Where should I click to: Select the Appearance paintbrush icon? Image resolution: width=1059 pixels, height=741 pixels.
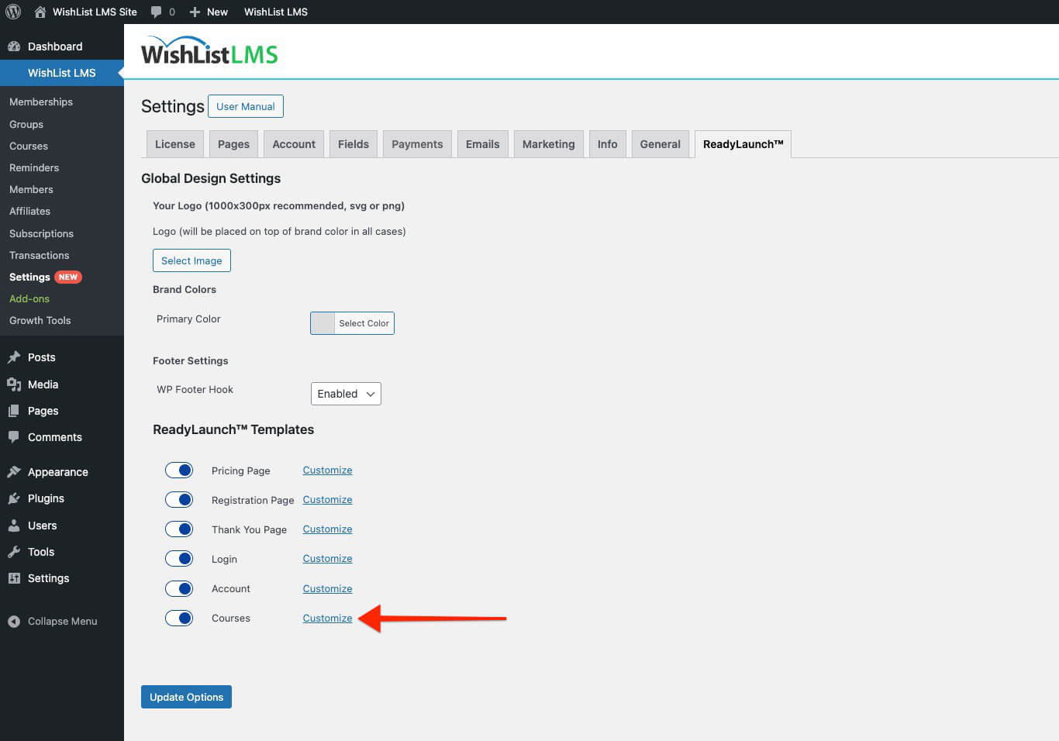coord(16,471)
